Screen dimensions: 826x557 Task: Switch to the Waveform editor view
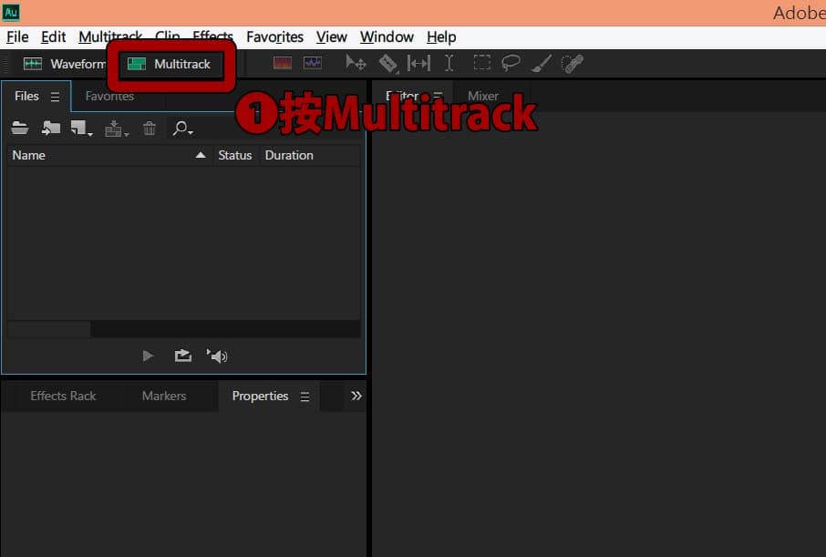[x=64, y=65]
